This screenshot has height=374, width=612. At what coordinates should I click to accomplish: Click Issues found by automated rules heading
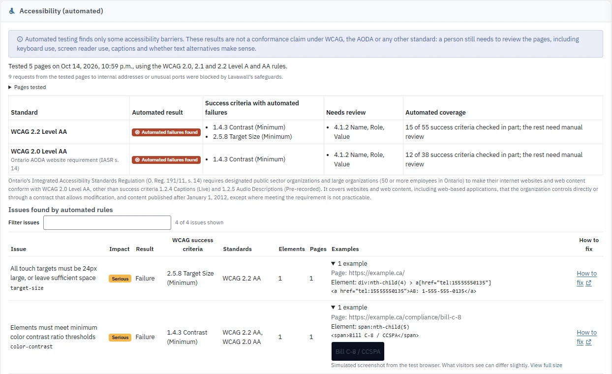pyautogui.click(x=61, y=210)
